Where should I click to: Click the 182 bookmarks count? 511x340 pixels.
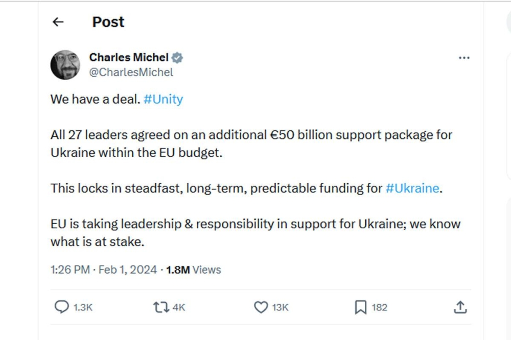[x=379, y=307]
